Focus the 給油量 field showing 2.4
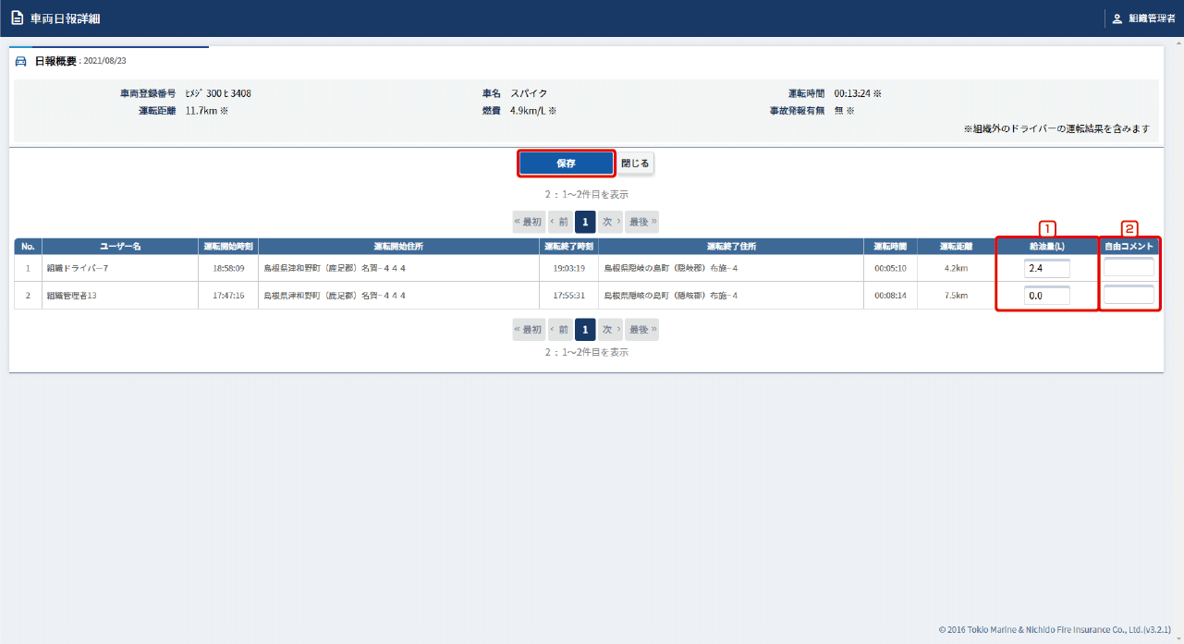 pos(1046,268)
